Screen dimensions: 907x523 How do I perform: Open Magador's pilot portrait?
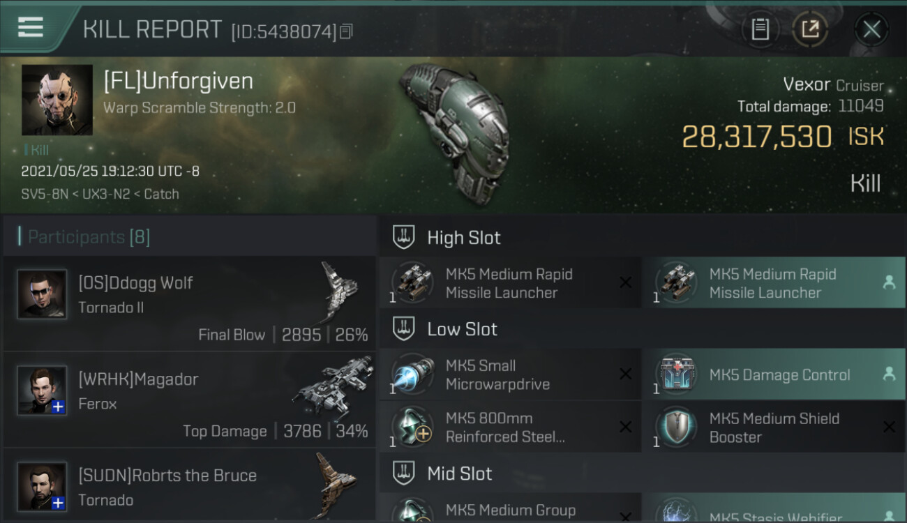pos(42,391)
